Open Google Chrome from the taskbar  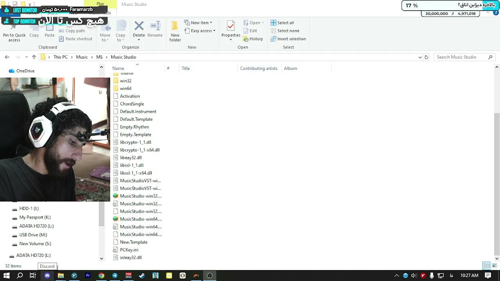[x=101, y=276]
